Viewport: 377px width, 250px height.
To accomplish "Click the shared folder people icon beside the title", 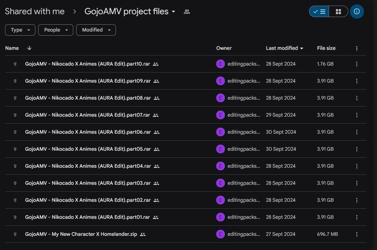I will click(187, 12).
